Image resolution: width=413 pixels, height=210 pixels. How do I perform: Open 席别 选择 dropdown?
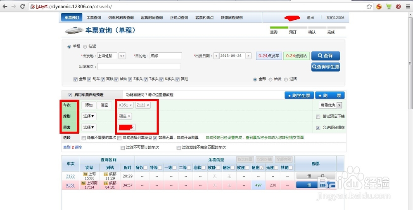point(89,116)
